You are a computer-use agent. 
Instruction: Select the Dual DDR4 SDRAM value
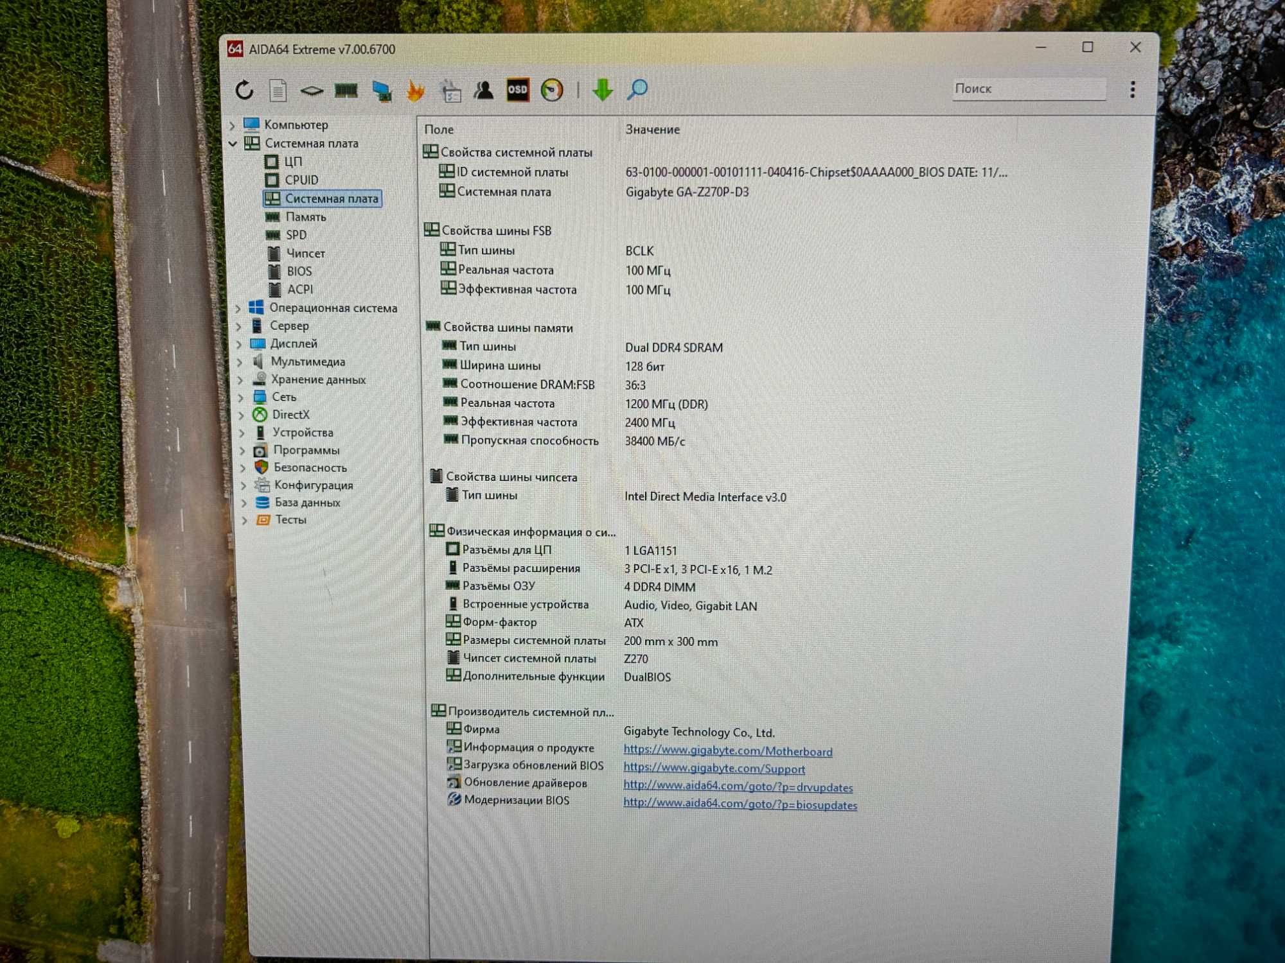[x=673, y=348]
